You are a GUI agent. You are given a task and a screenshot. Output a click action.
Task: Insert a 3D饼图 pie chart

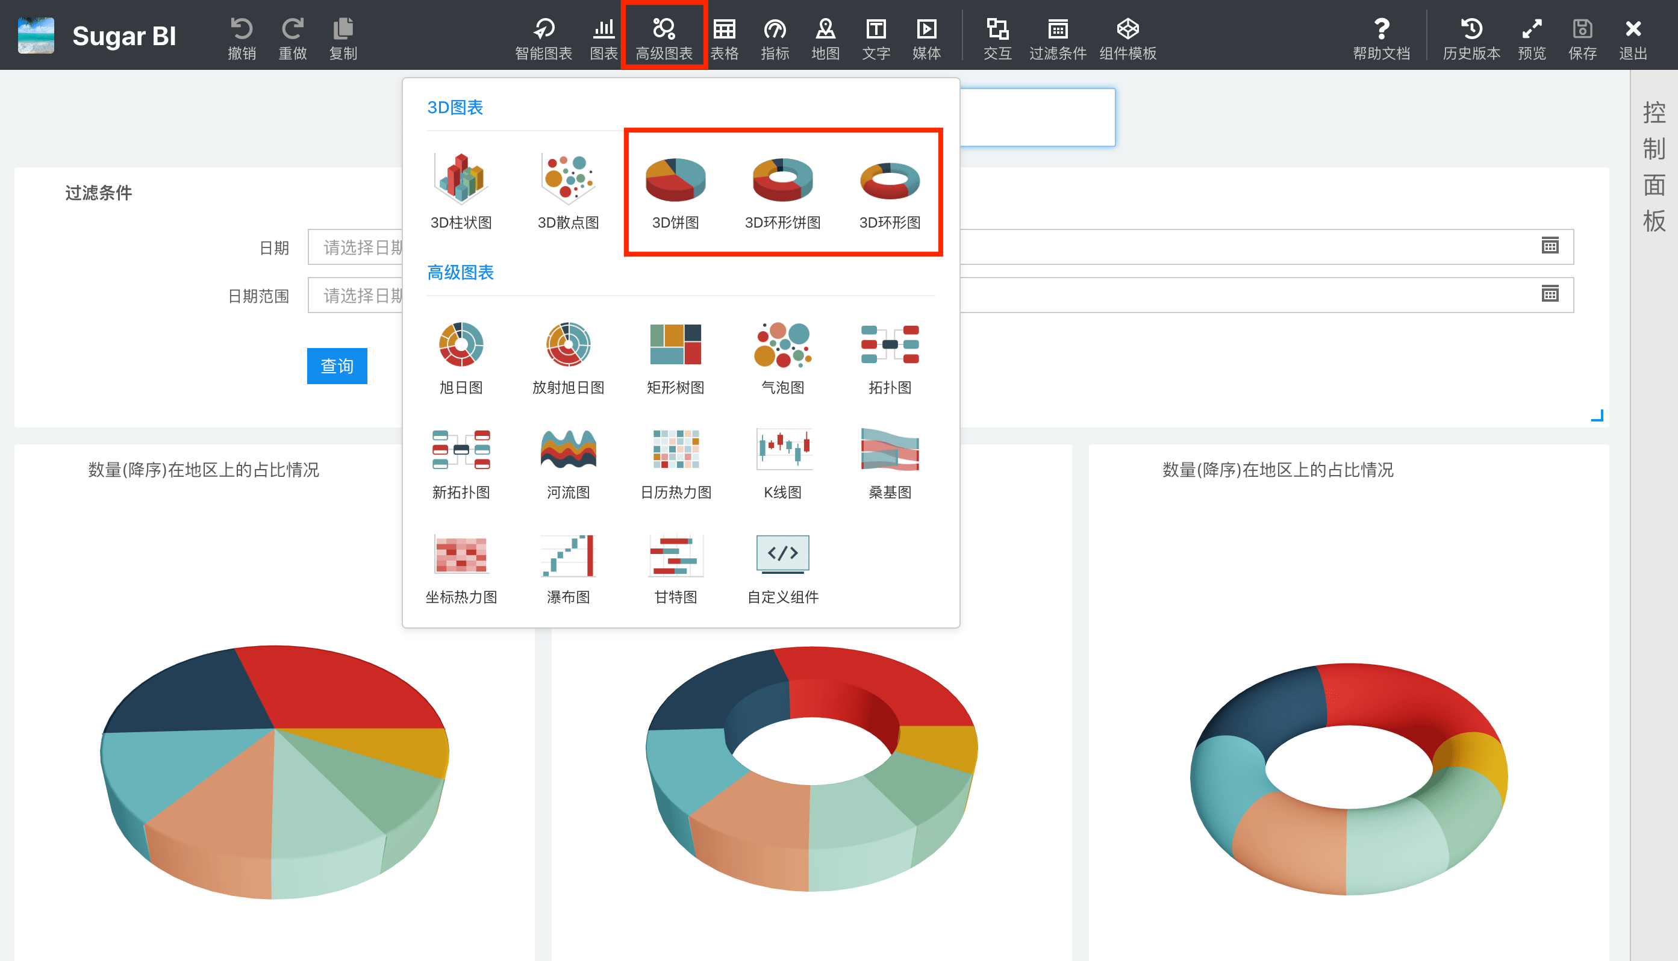[x=675, y=191]
